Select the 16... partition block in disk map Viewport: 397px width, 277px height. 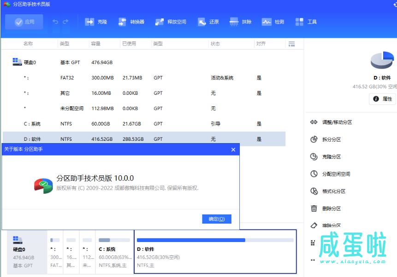71,252
